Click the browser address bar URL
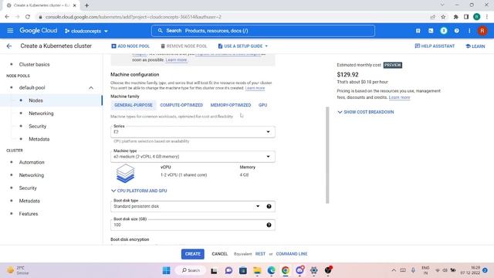Viewport: 494px width, 278px height. point(134,17)
